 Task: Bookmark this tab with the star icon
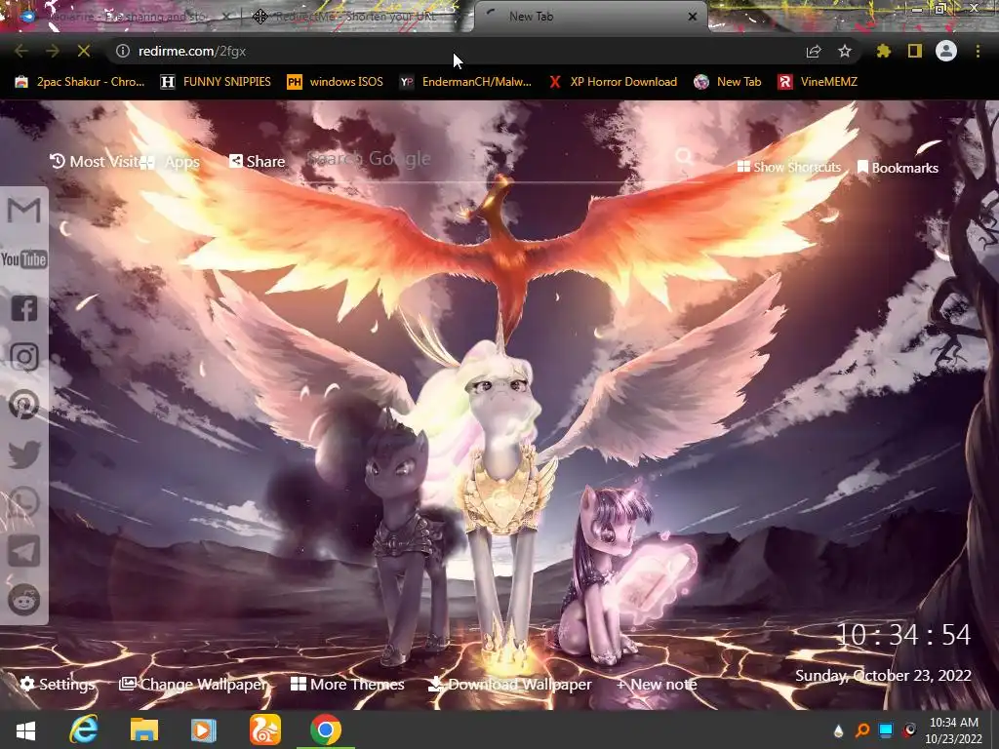845,51
